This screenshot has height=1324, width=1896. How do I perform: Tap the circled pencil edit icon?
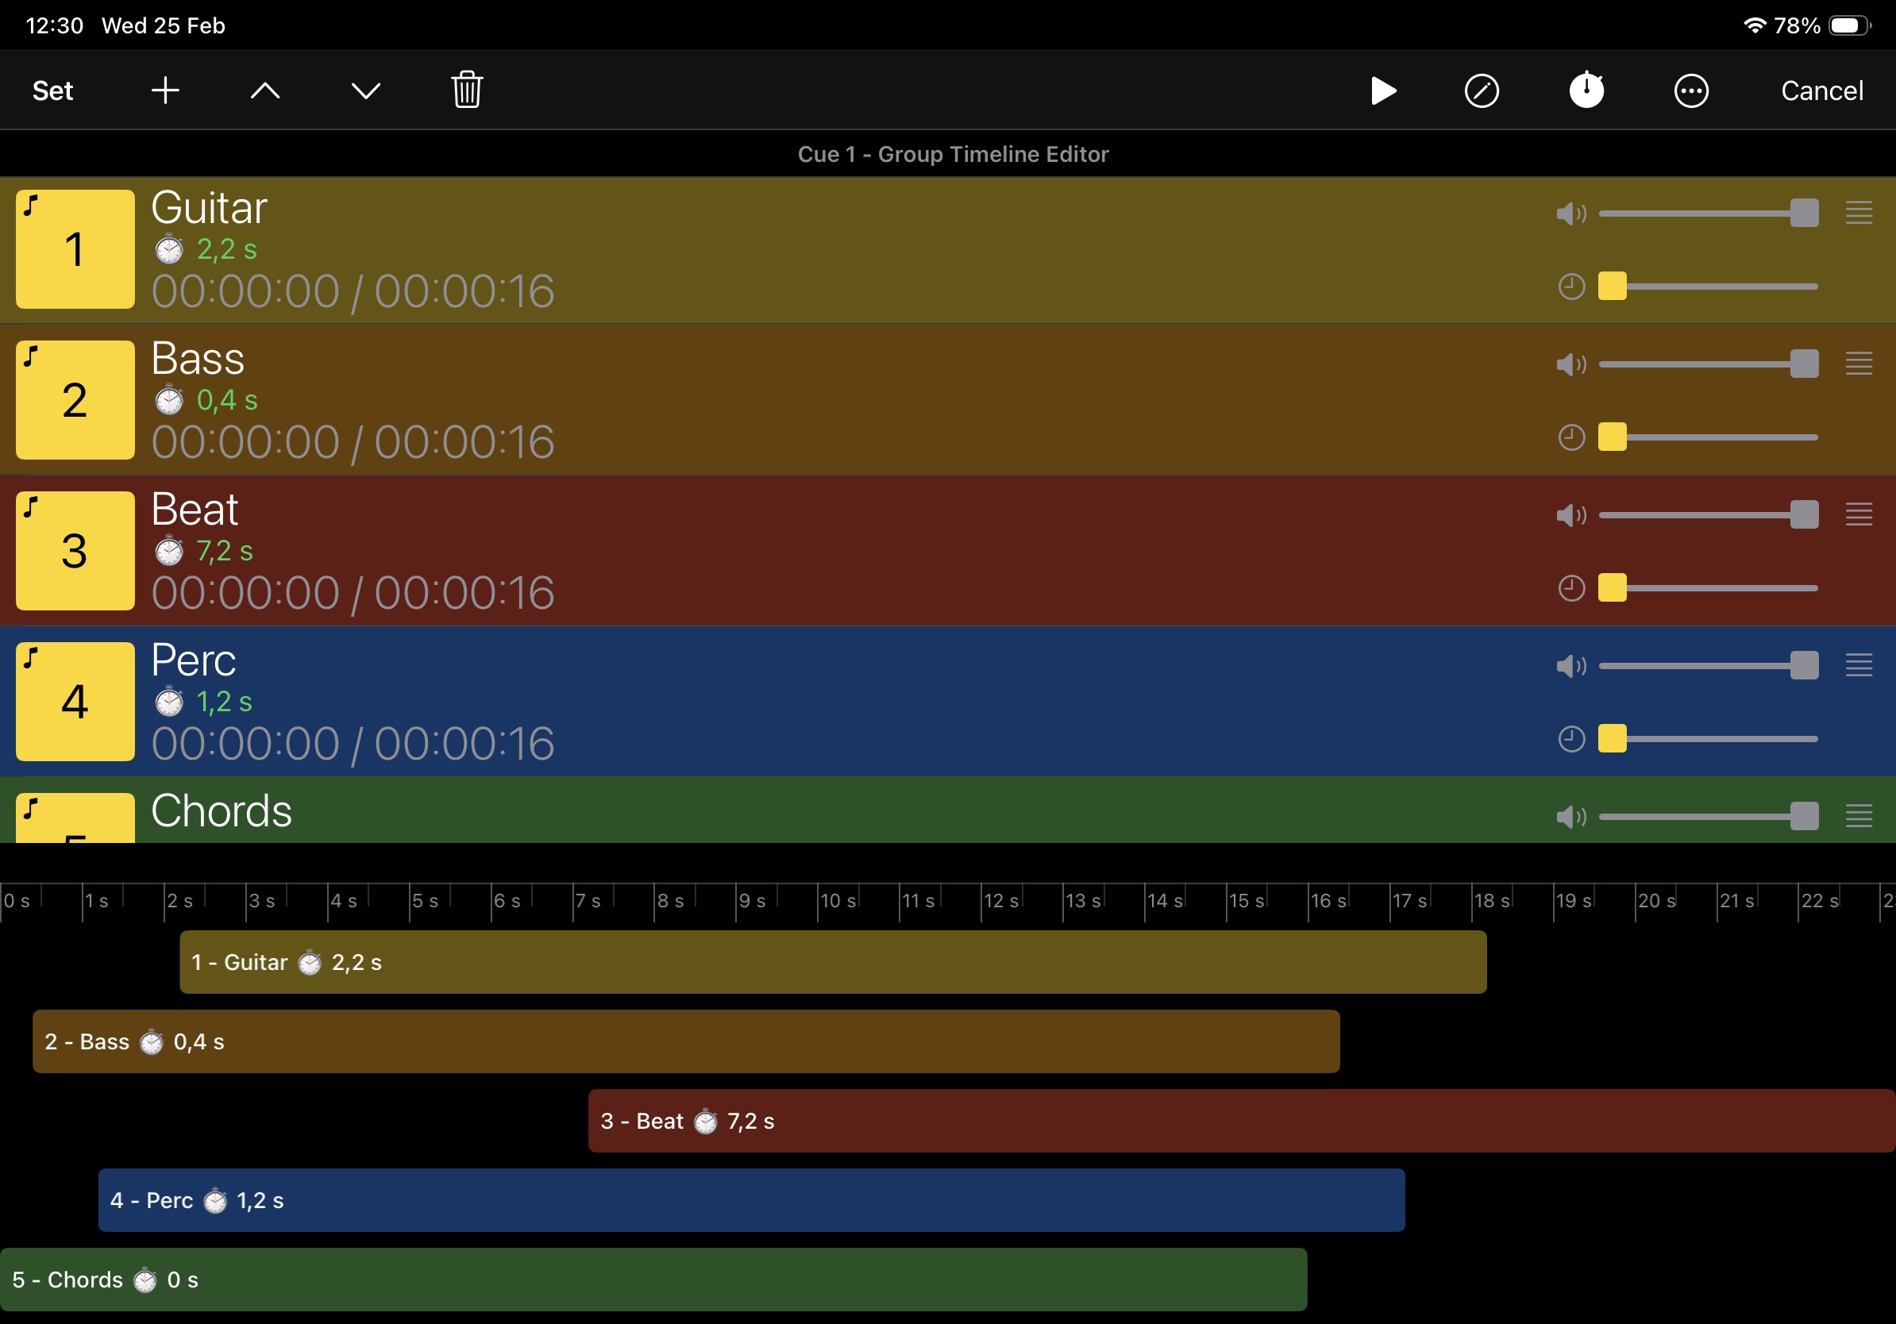tap(1482, 90)
